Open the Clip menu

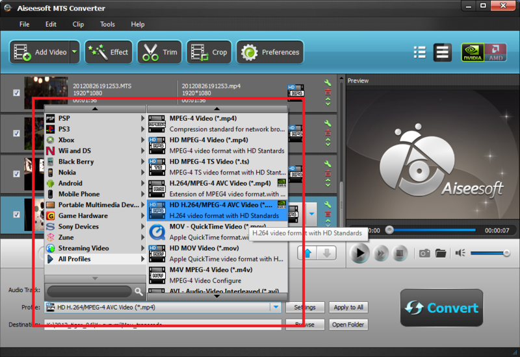(78, 24)
